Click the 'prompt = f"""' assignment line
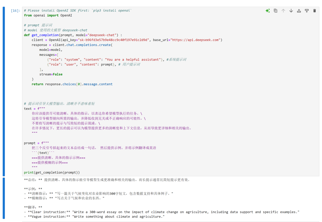Screen dimensions: 322x222 click(x=36, y=143)
